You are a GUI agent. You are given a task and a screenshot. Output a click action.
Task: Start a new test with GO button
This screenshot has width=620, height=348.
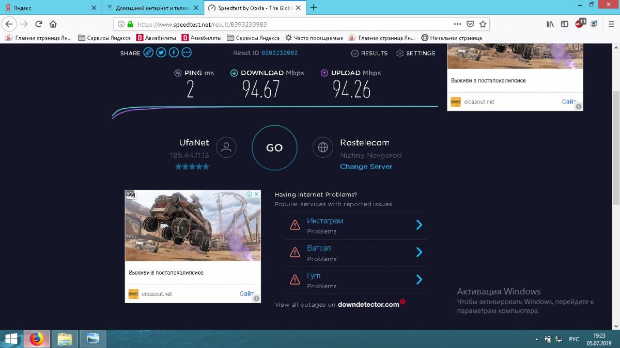click(274, 148)
